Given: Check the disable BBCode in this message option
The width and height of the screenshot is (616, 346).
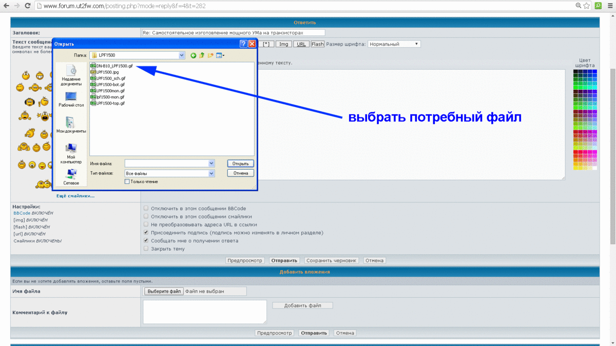Looking at the screenshot, I should (146, 209).
